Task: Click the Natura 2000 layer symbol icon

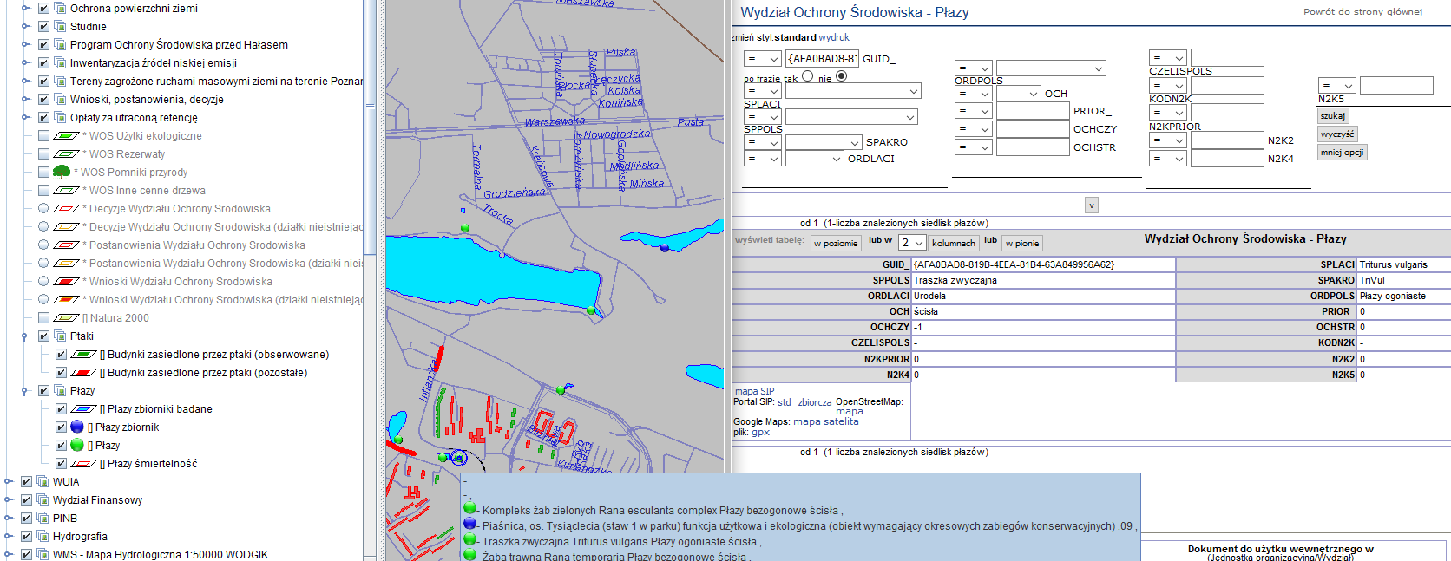Action: pyautogui.click(x=67, y=318)
